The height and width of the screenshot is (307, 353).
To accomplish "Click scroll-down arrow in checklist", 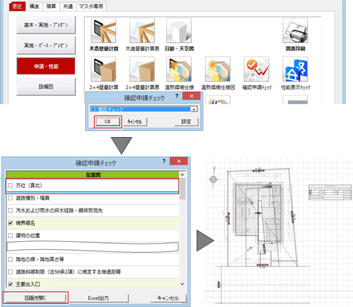I will click(183, 284).
